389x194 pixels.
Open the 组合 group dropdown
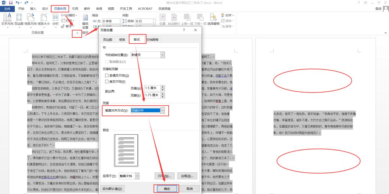tap(227, 21)
